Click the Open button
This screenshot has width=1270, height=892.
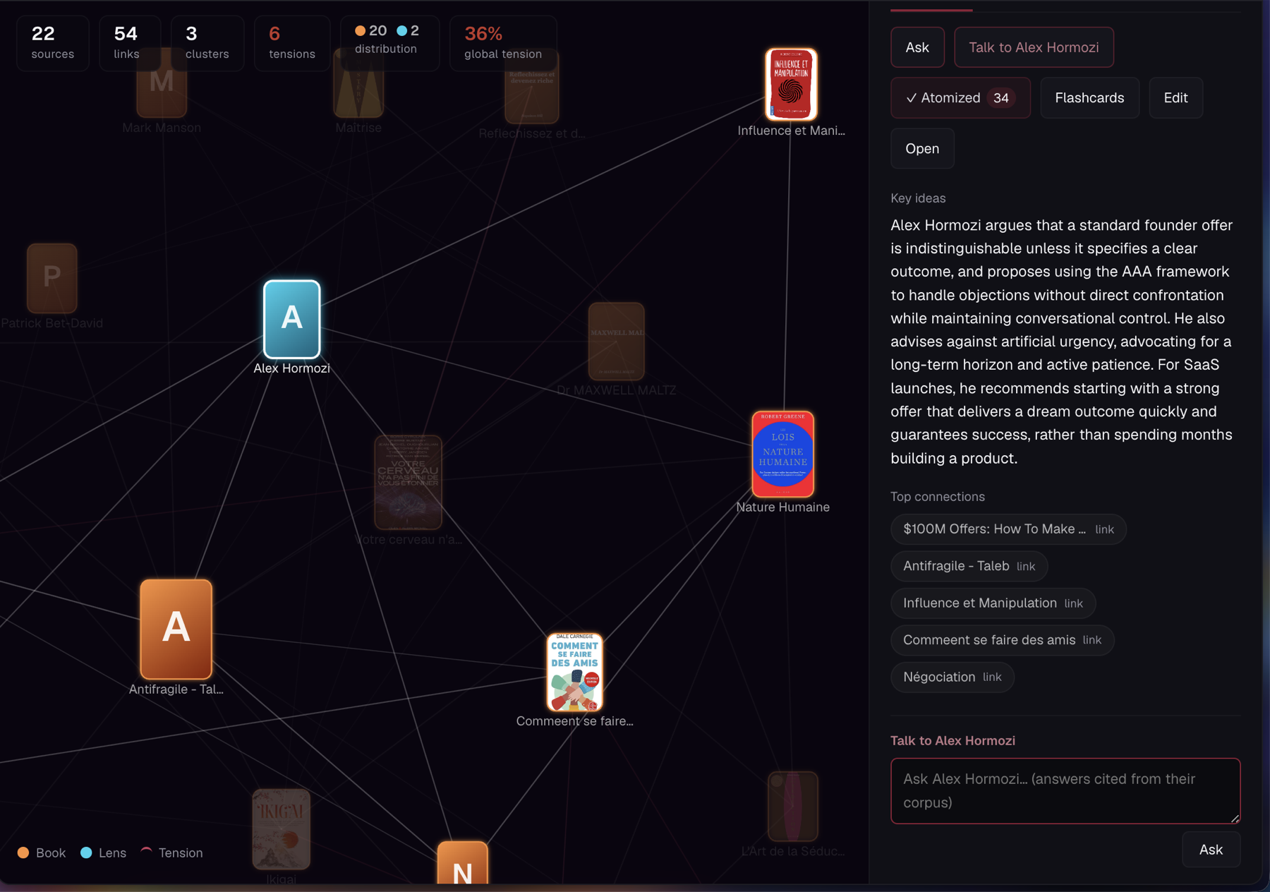pyautogui.click(x=922, y=148)
